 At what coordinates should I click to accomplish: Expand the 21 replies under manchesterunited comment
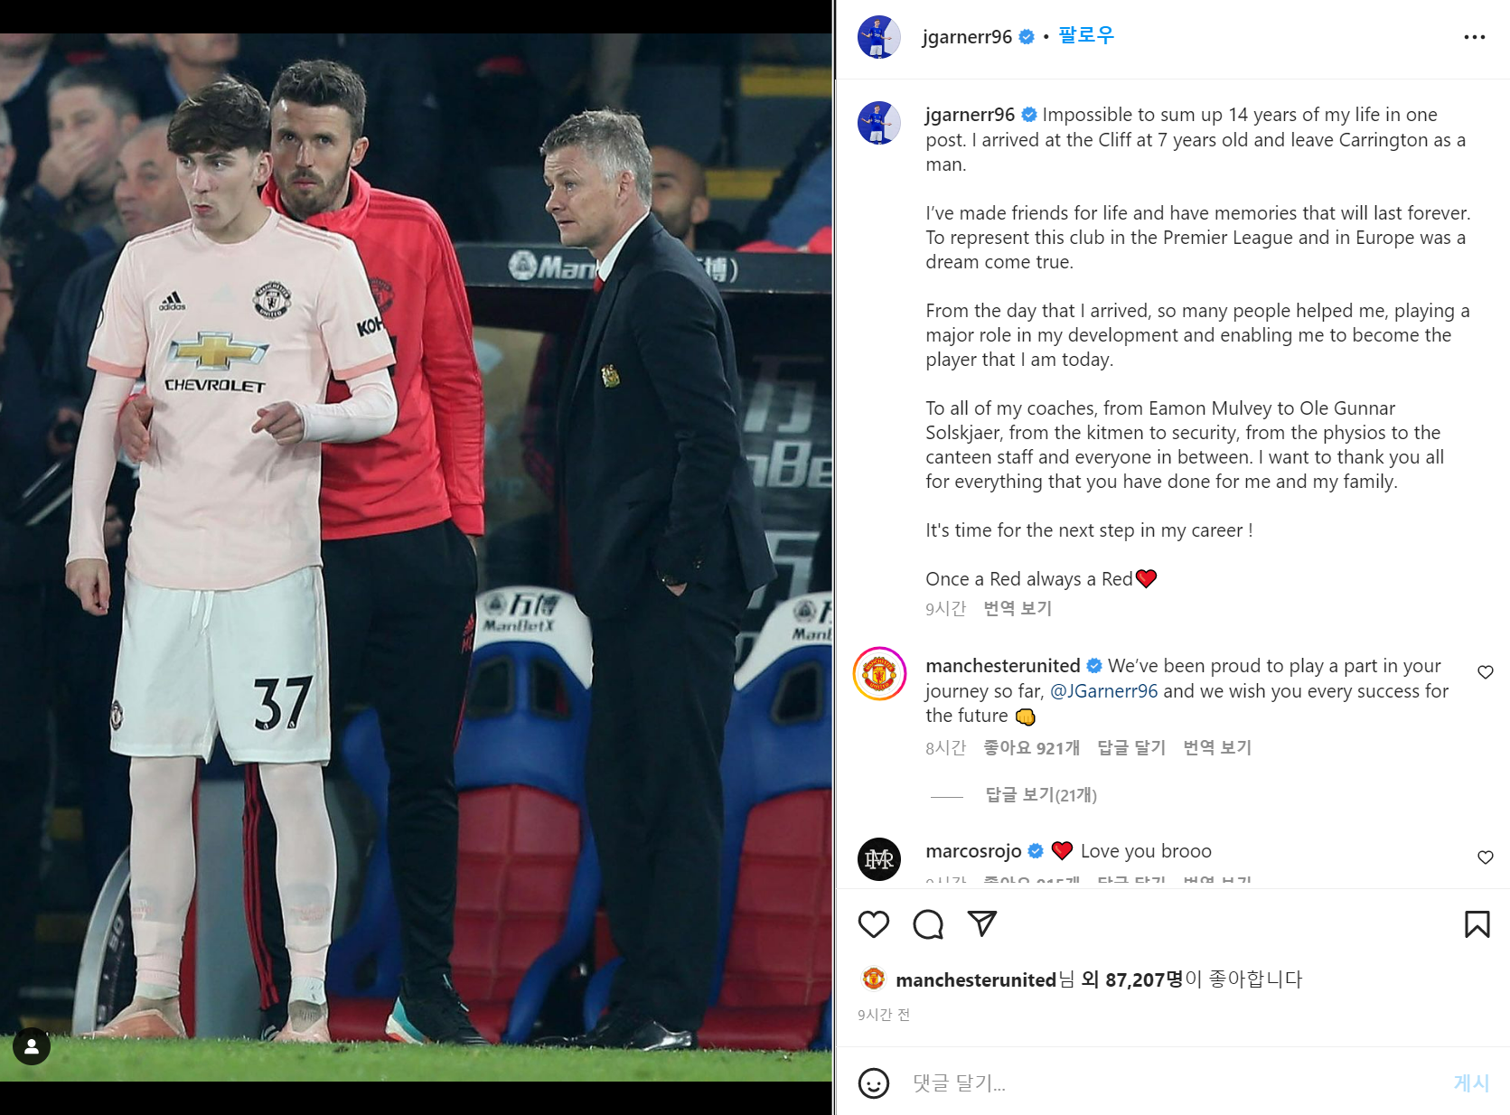click(1040, 795)
